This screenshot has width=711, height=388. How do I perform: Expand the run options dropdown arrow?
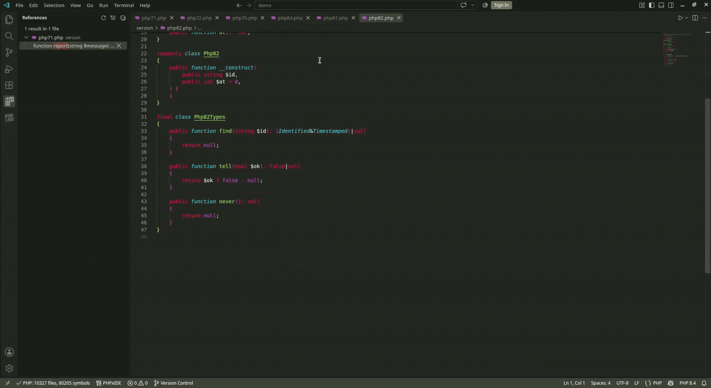[686, 18]
